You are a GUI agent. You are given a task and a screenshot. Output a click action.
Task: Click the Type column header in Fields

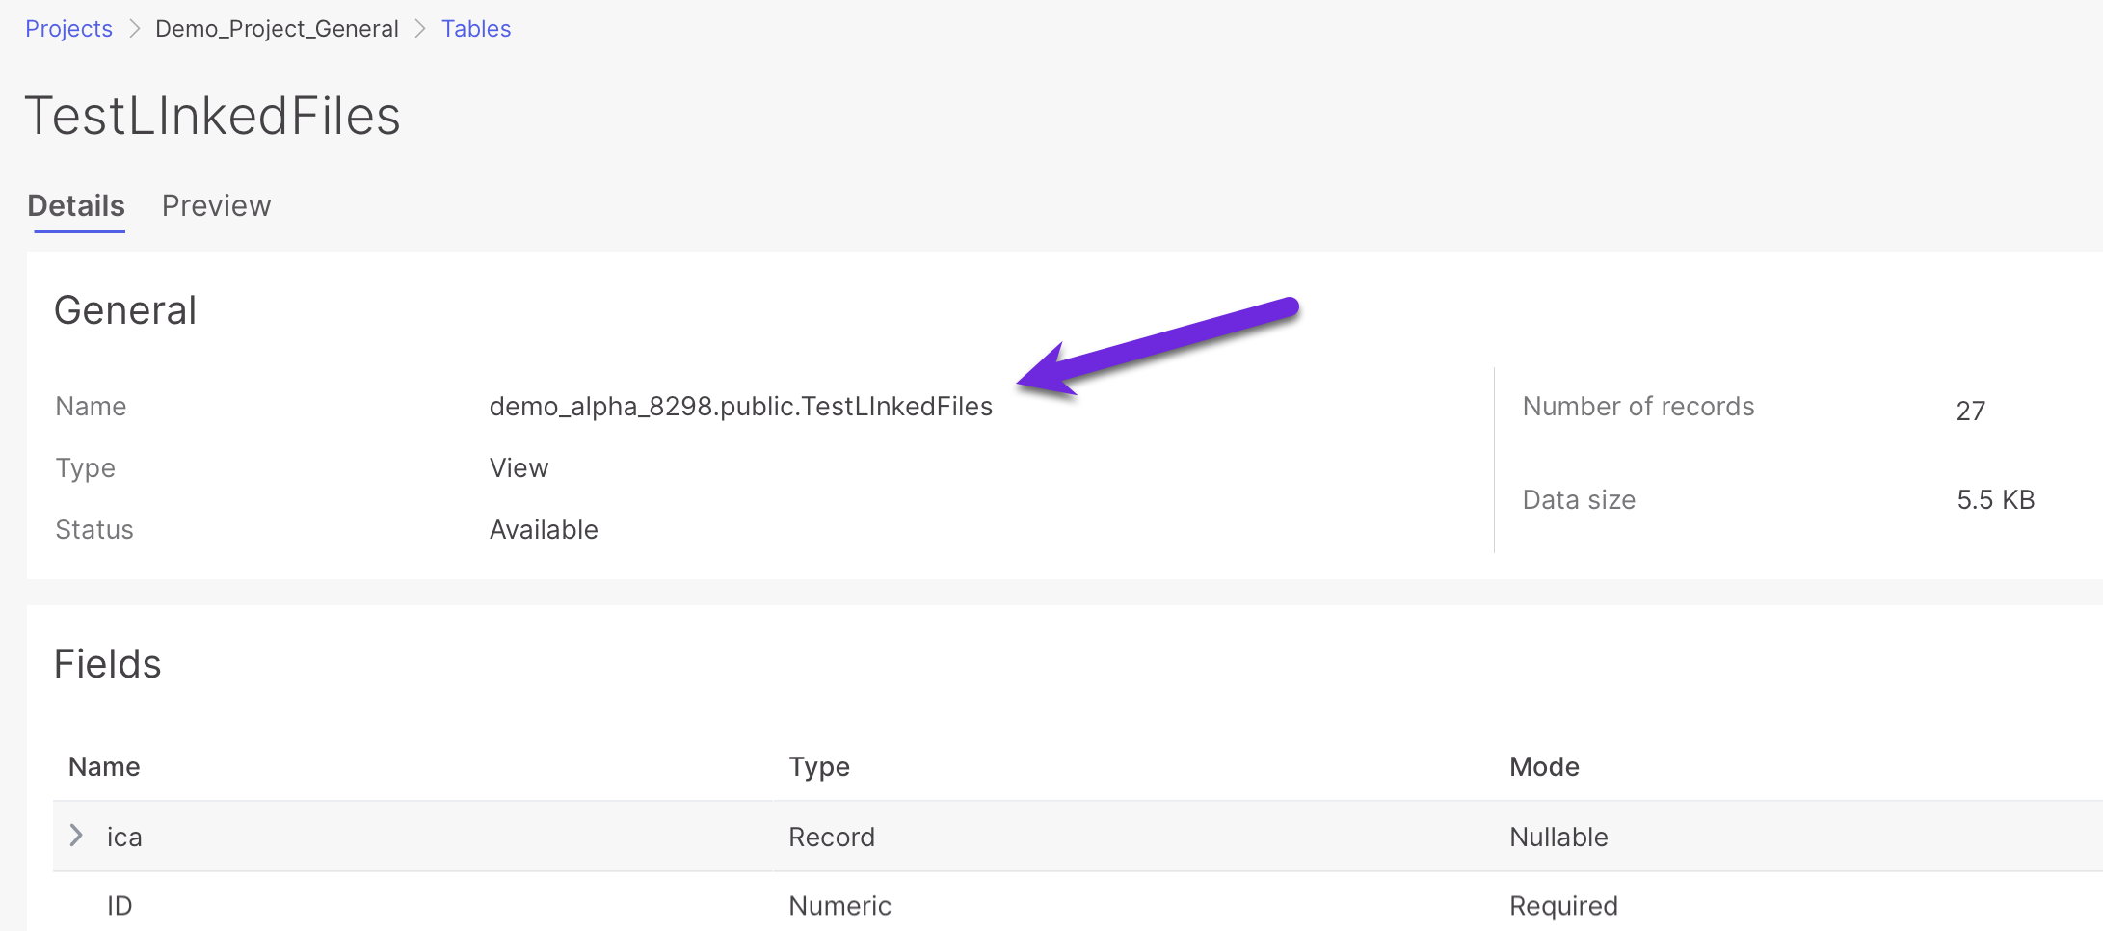pos(819,767)
